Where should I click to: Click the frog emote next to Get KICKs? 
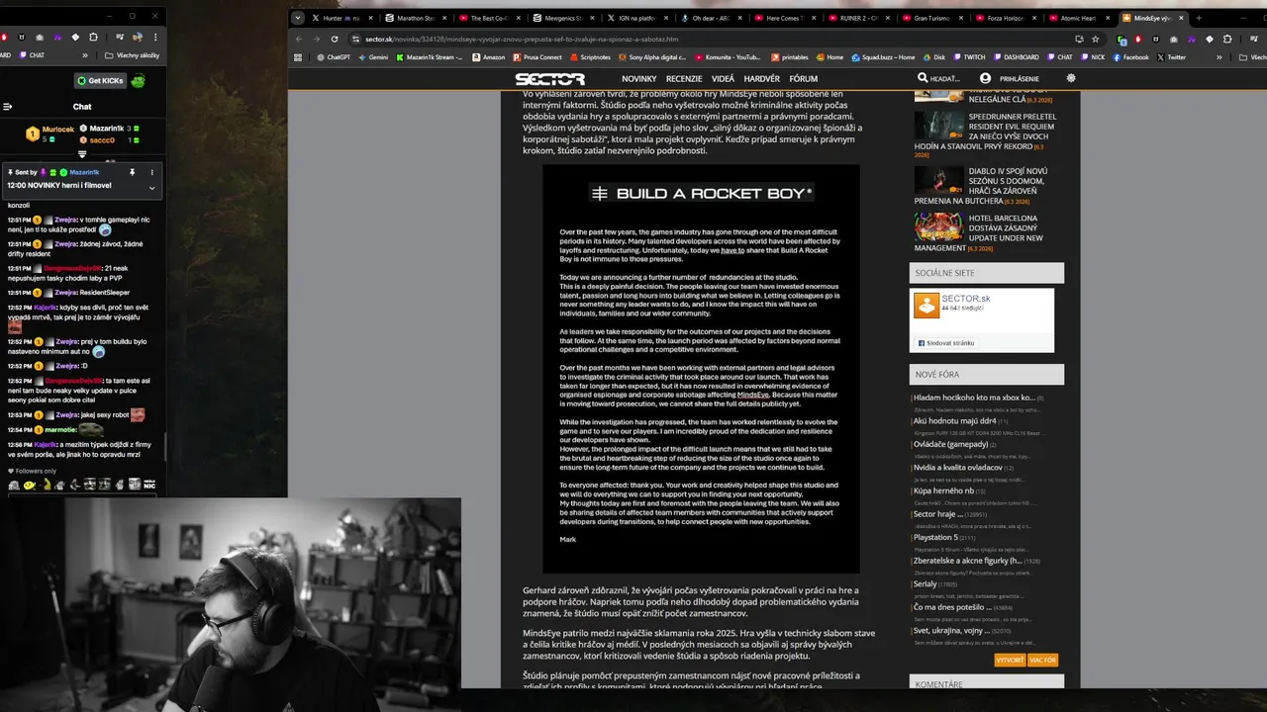139,80
